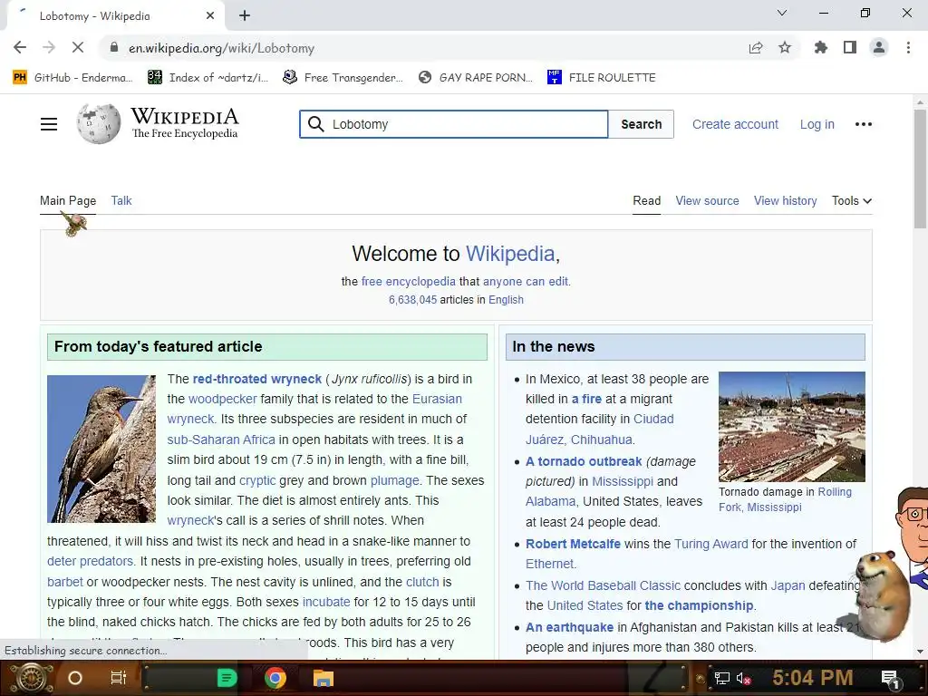The image size is (928, 696).
Task: Click the World Baseball Classic link
Action: pyautogui.click(x=603, y=586)
